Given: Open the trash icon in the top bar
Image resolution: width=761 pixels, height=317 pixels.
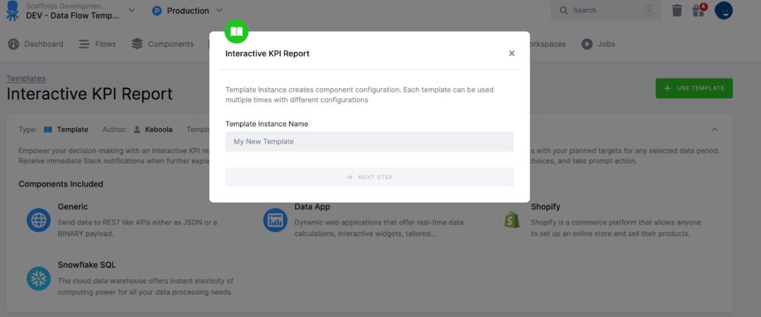Looking at the screenshot, I should click(677, 10).
